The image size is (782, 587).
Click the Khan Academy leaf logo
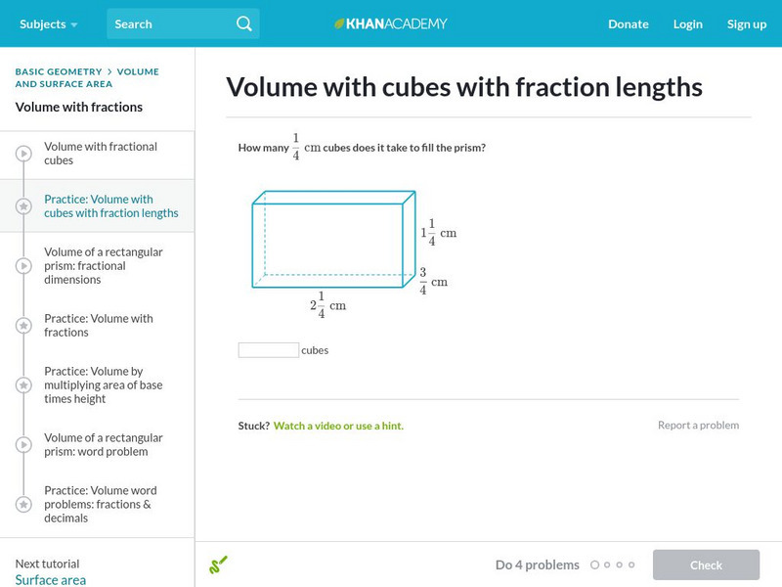tap(340, 23)
